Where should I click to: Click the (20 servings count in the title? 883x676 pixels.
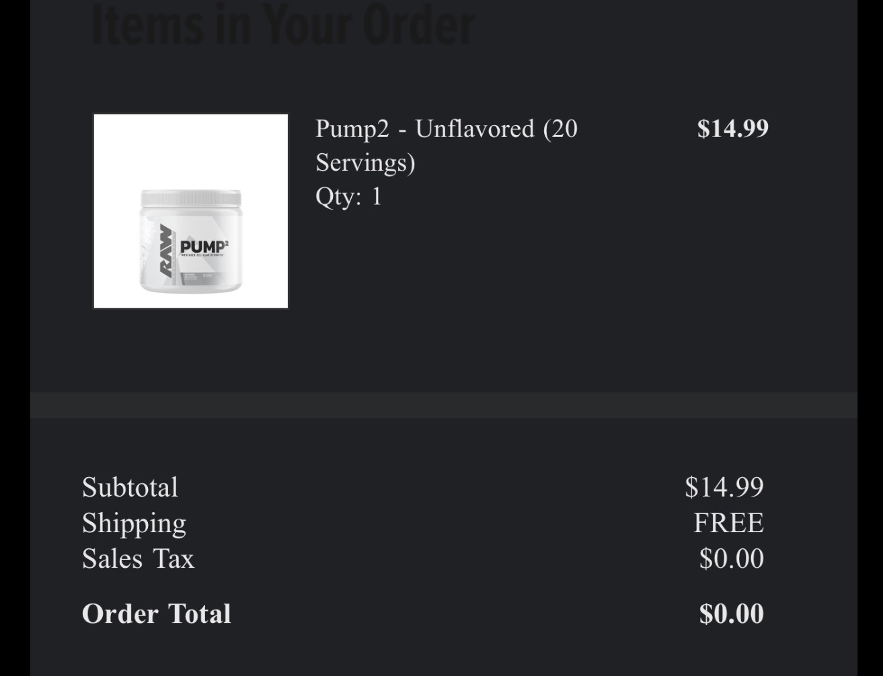tap(560, 129)
